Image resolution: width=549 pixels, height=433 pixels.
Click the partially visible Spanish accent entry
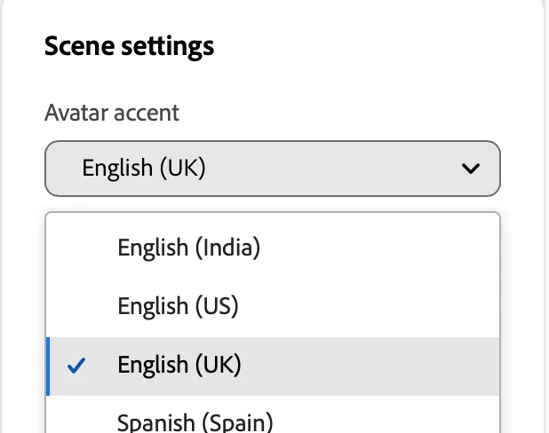tap(195, 421)
